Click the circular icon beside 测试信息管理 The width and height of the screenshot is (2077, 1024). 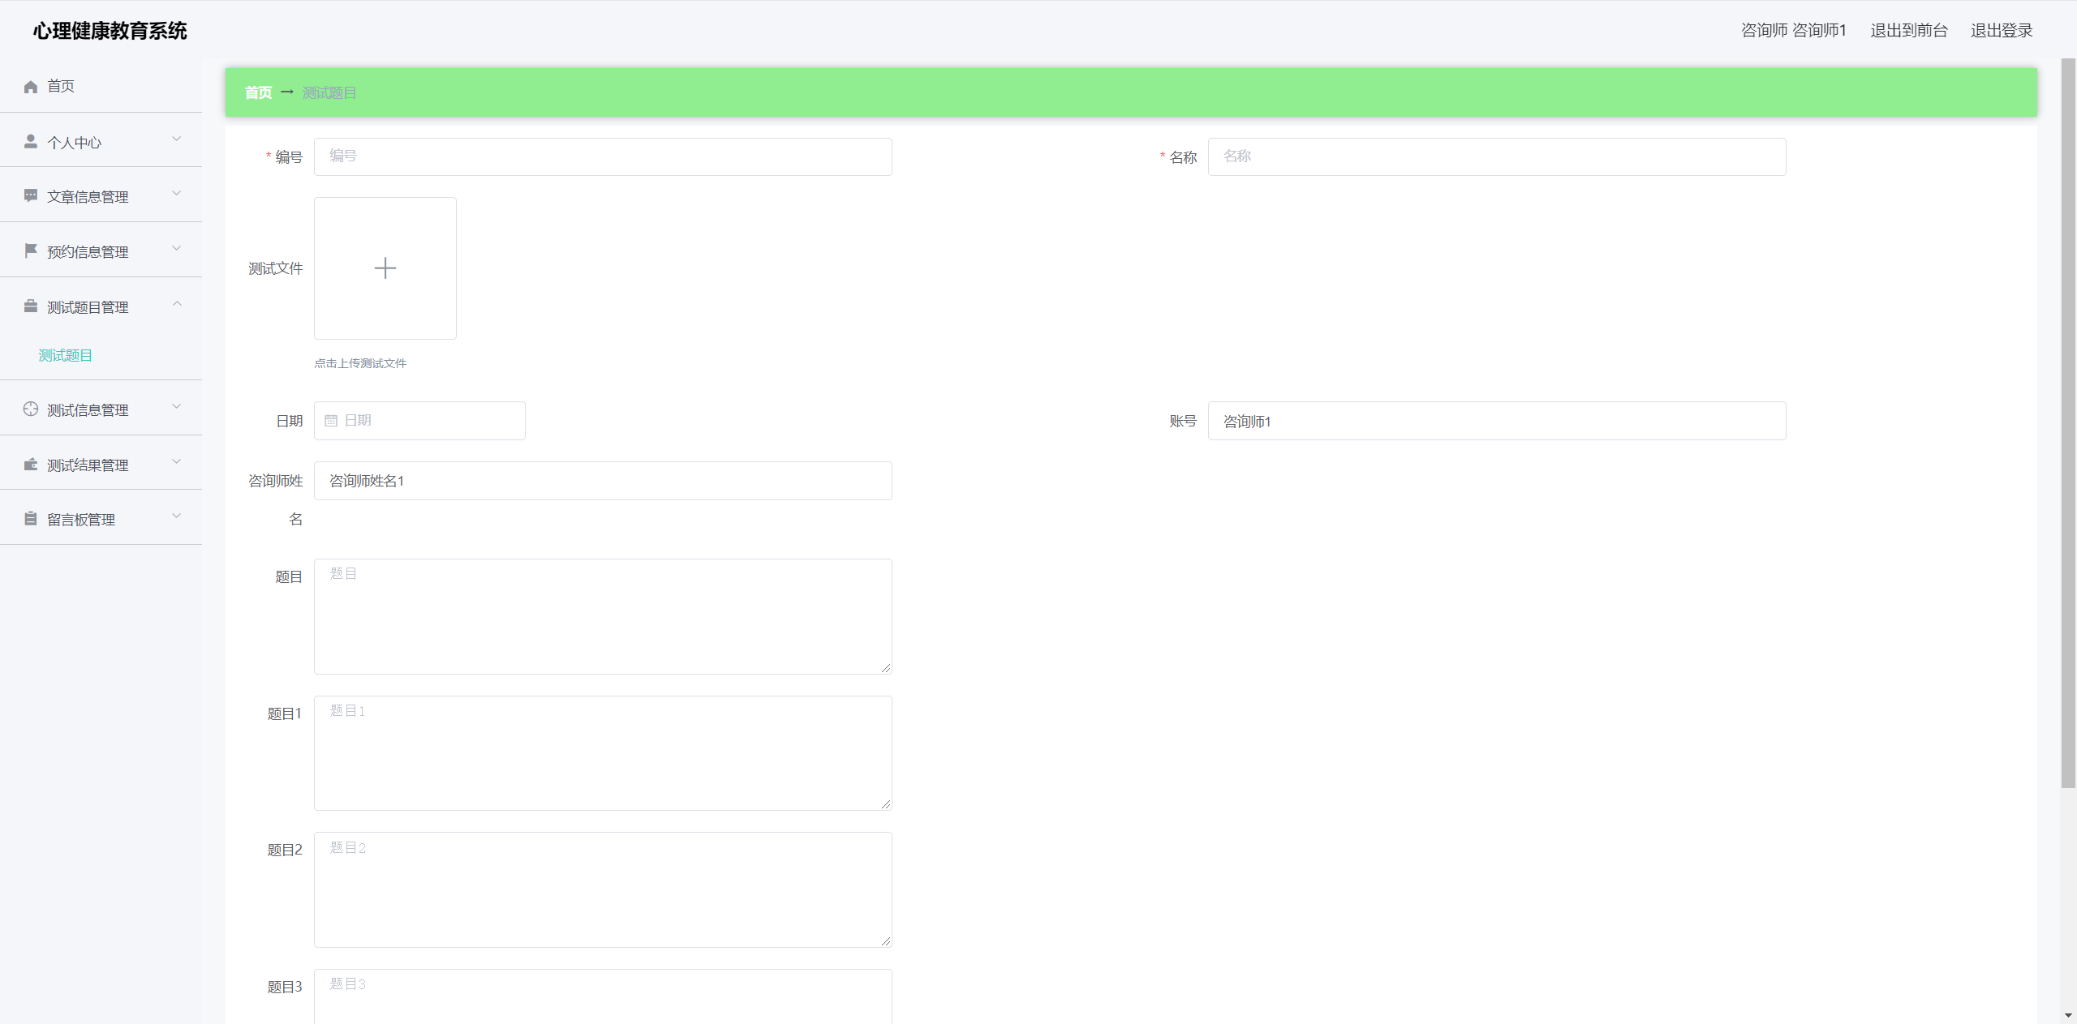[x=31, y=409]
